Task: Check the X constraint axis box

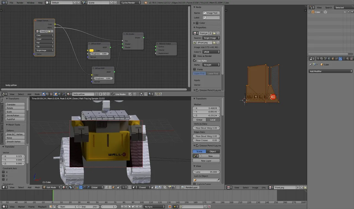Action: pos(3,172)
